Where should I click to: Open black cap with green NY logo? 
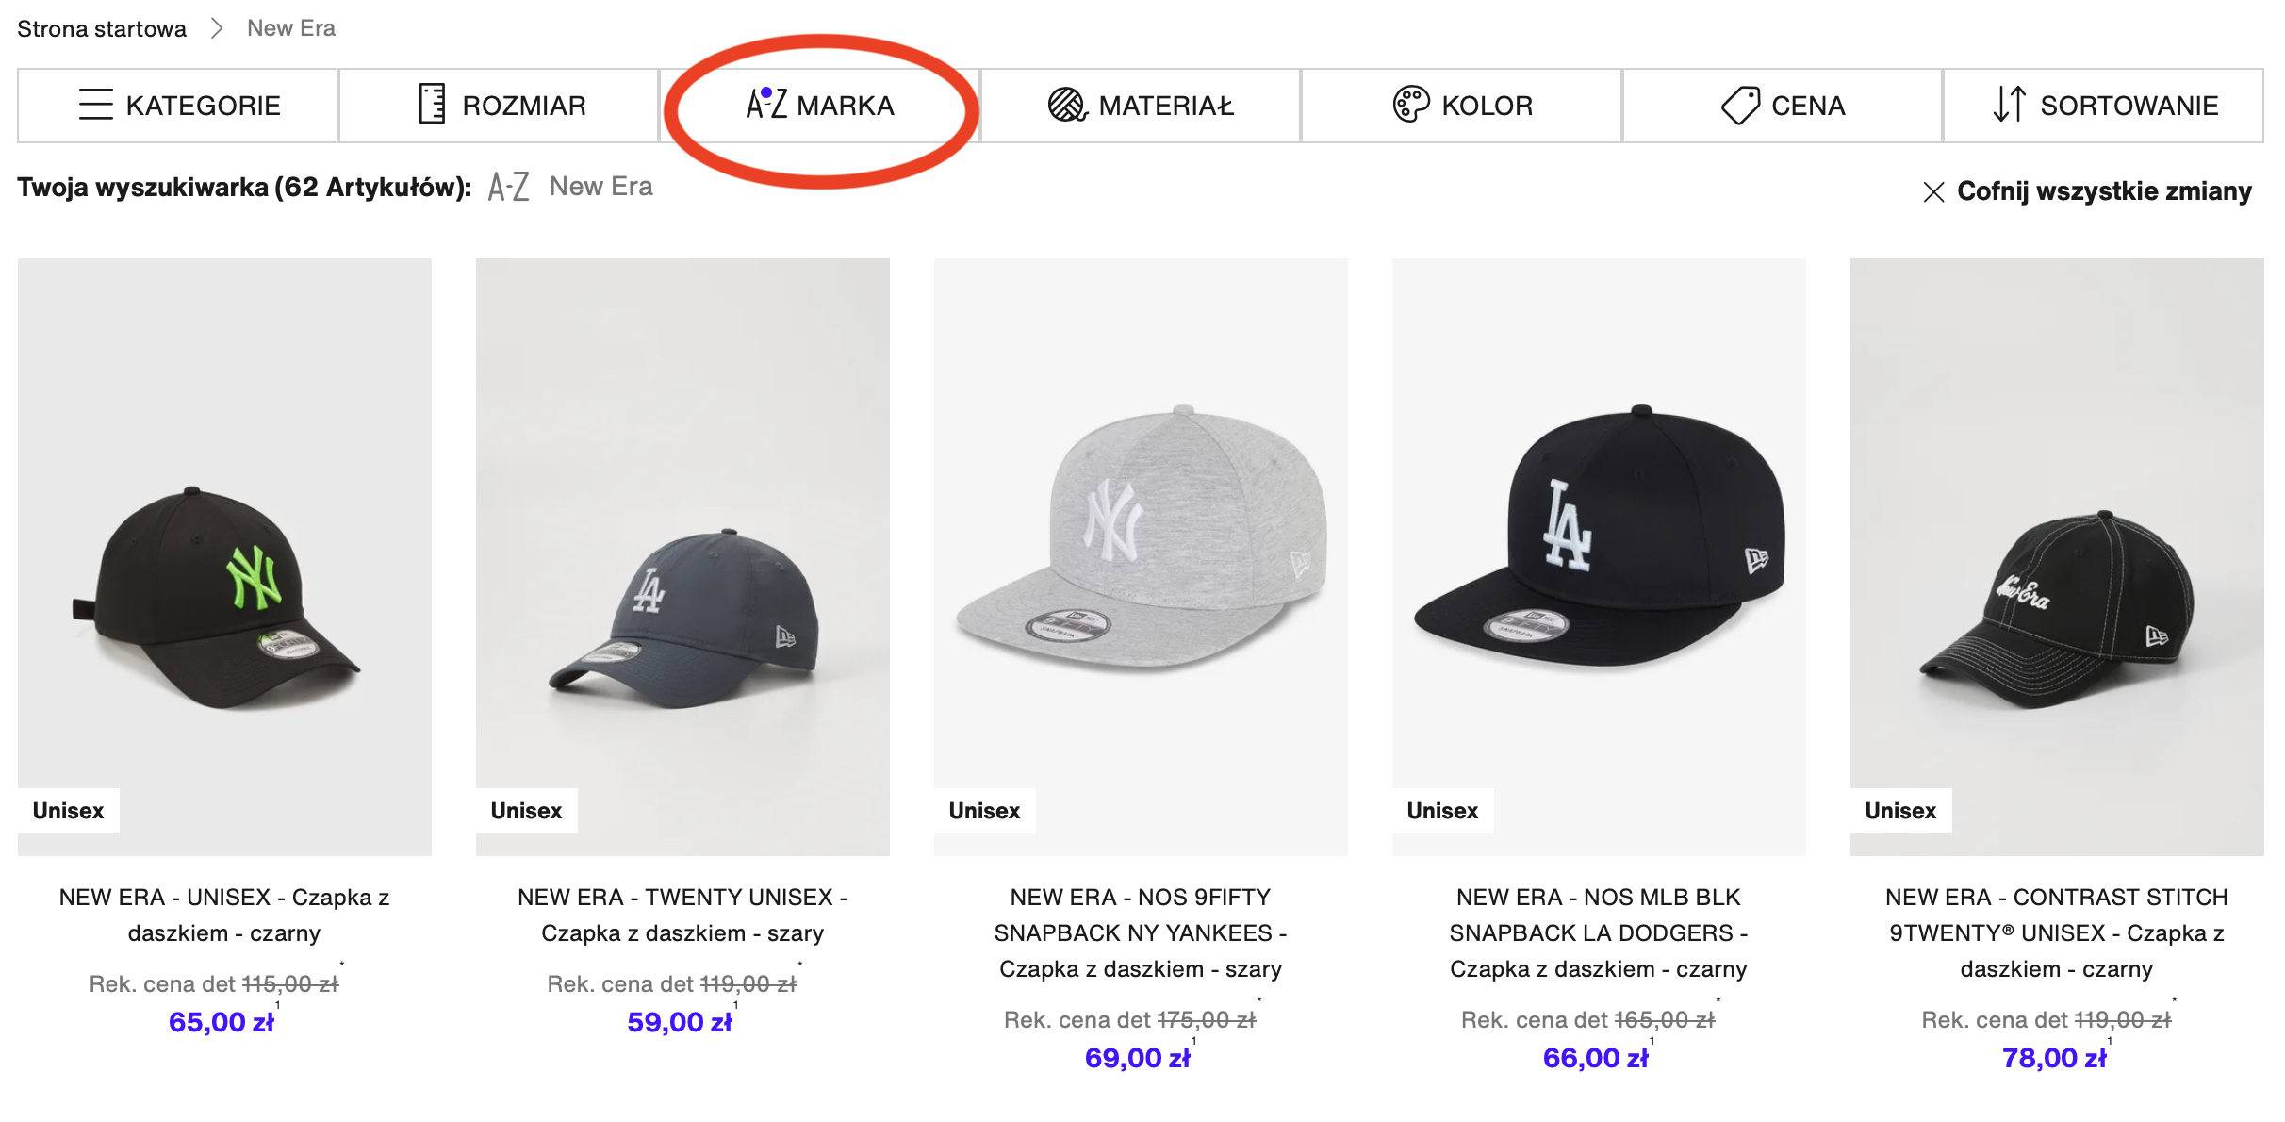pyautogui.click(x=224, y=556)
